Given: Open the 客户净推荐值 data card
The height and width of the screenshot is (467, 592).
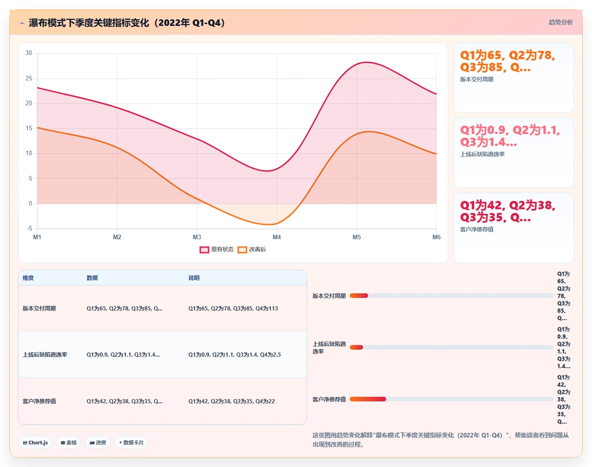Looking at the screenshot, I should 514,228.
